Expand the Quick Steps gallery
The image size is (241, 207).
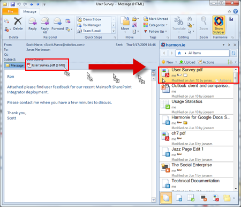pyautogui.click(x=114, y=31)
